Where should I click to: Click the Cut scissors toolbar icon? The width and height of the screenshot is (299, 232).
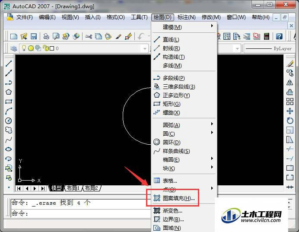pos(89,36)
